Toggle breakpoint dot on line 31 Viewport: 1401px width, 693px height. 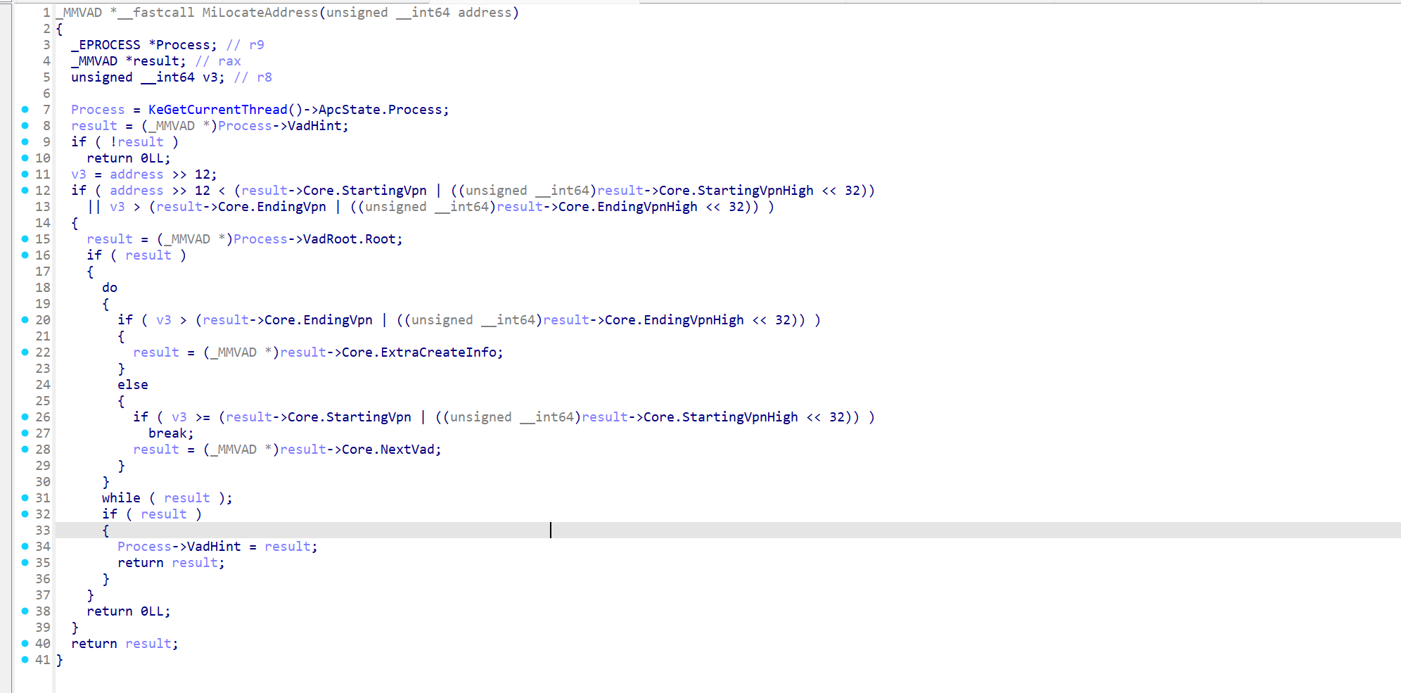(x=25, y=498)
